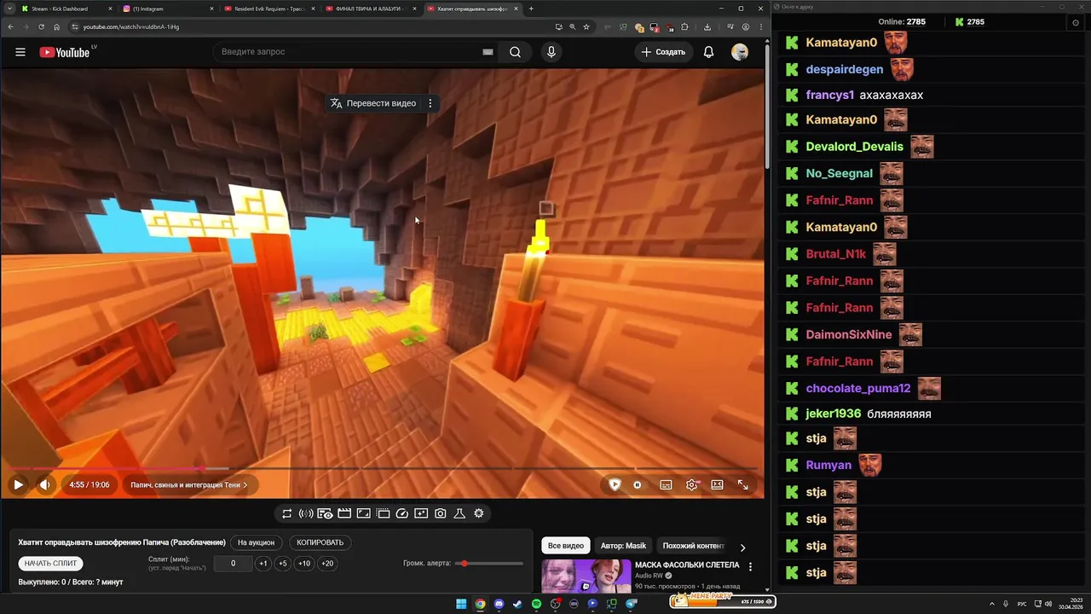Click the shield play icon in player controls
Image resolution: width=1091 pixels, height=614 pixels.
click(615, 484)
